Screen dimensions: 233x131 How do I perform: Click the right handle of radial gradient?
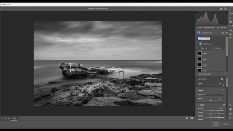point(82,65)
